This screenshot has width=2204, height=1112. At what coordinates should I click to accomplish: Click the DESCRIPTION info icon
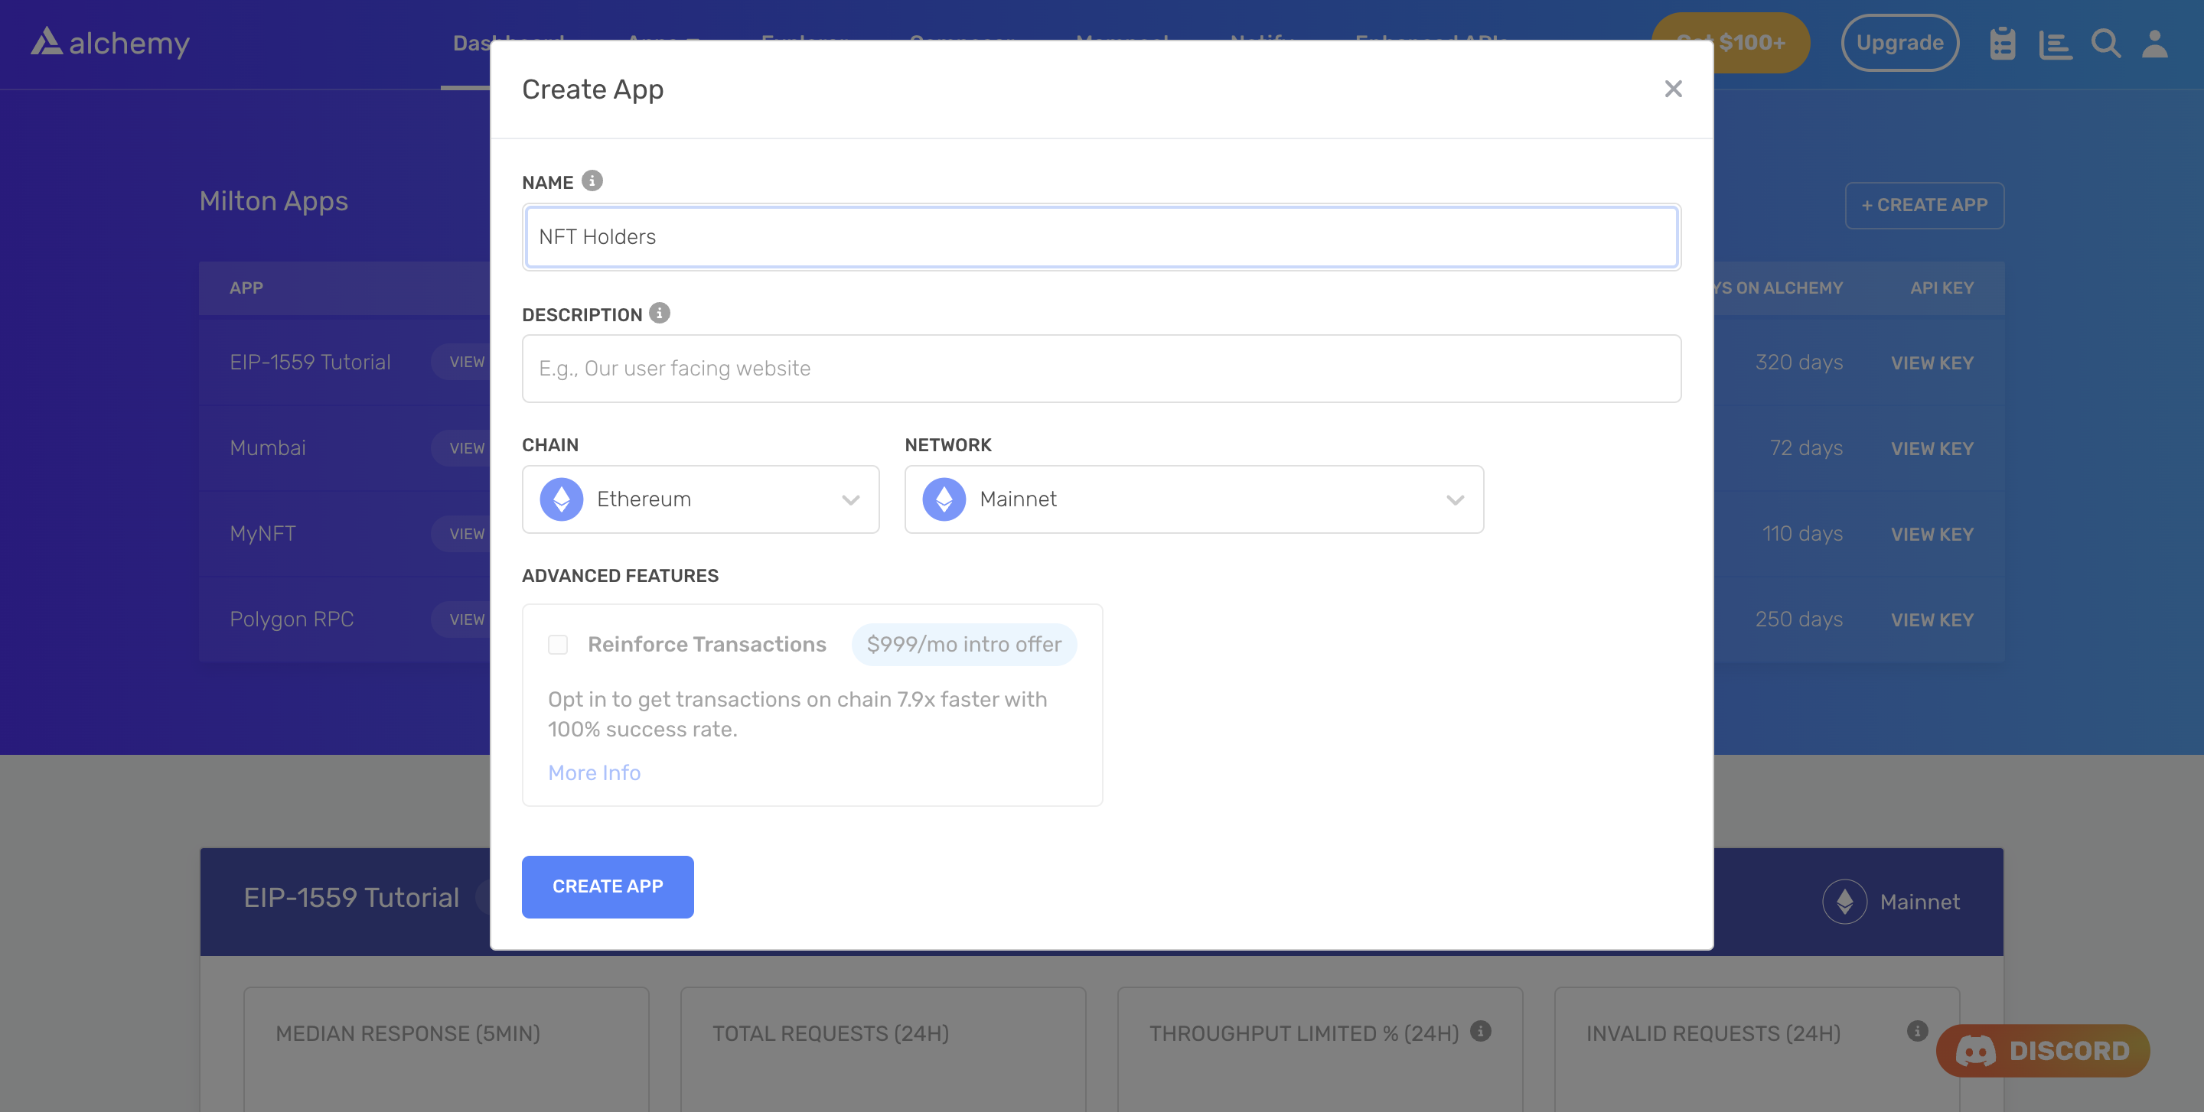tap(660, 313)
